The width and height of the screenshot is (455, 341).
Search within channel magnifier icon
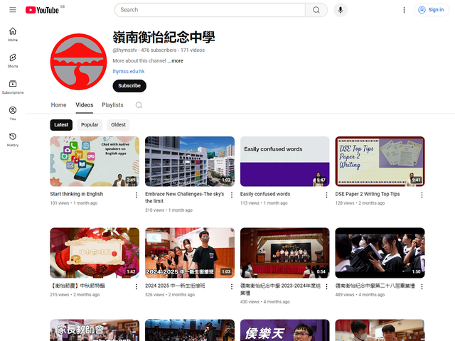139,105
